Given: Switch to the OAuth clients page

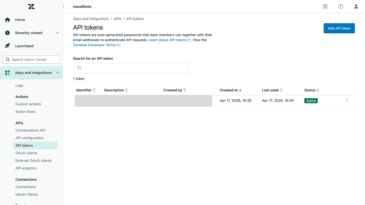Looking at the screenshot, I should [x=26, y=153].
